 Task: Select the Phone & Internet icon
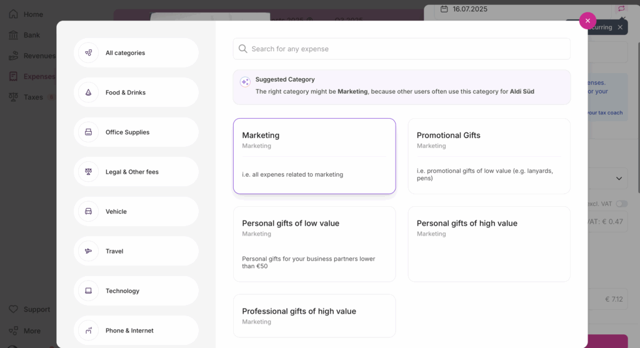pos(88,331)
